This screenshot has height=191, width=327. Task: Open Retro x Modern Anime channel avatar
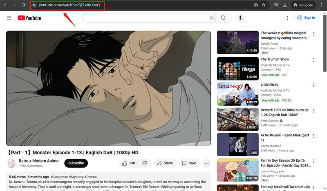pos(11,163)
